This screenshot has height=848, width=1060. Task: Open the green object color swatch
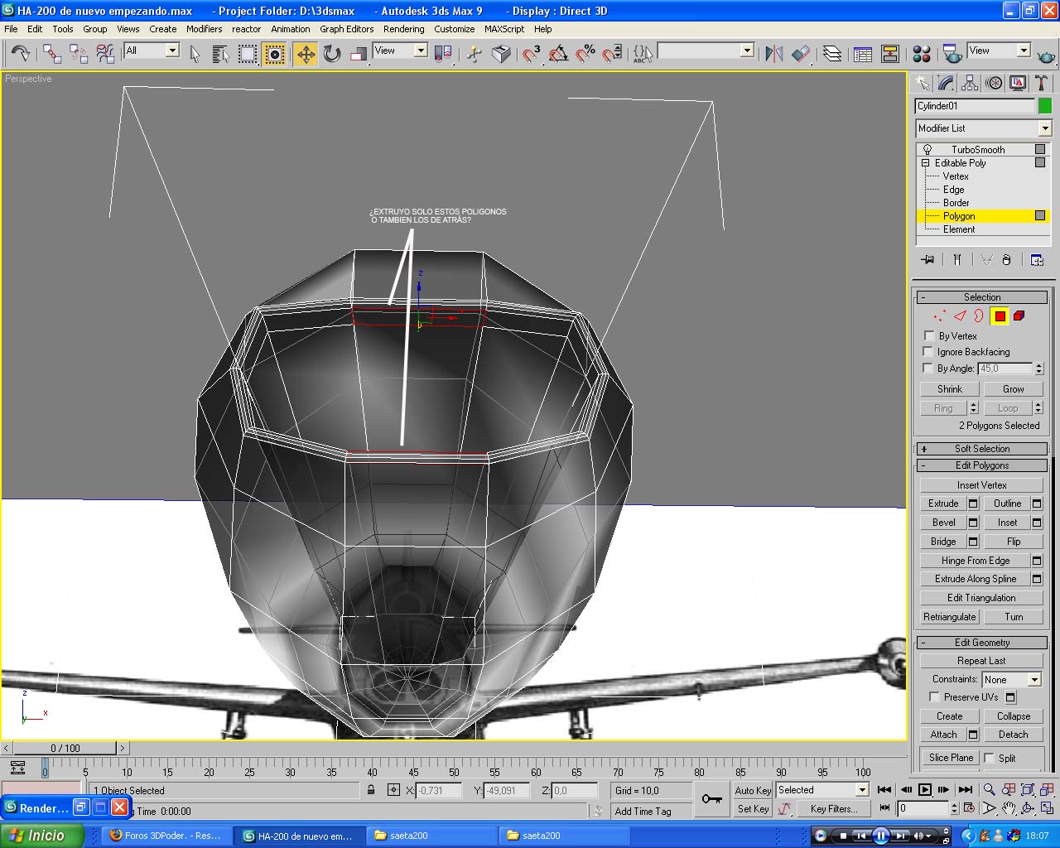click(1045, 106)
